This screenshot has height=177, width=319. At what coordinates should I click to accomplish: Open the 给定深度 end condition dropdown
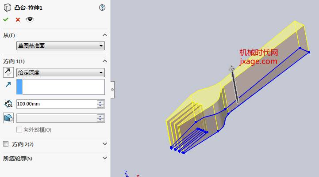point(61,73)
